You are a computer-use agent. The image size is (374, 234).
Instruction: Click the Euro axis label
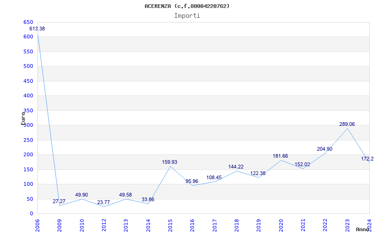click(x=23, y=118)
